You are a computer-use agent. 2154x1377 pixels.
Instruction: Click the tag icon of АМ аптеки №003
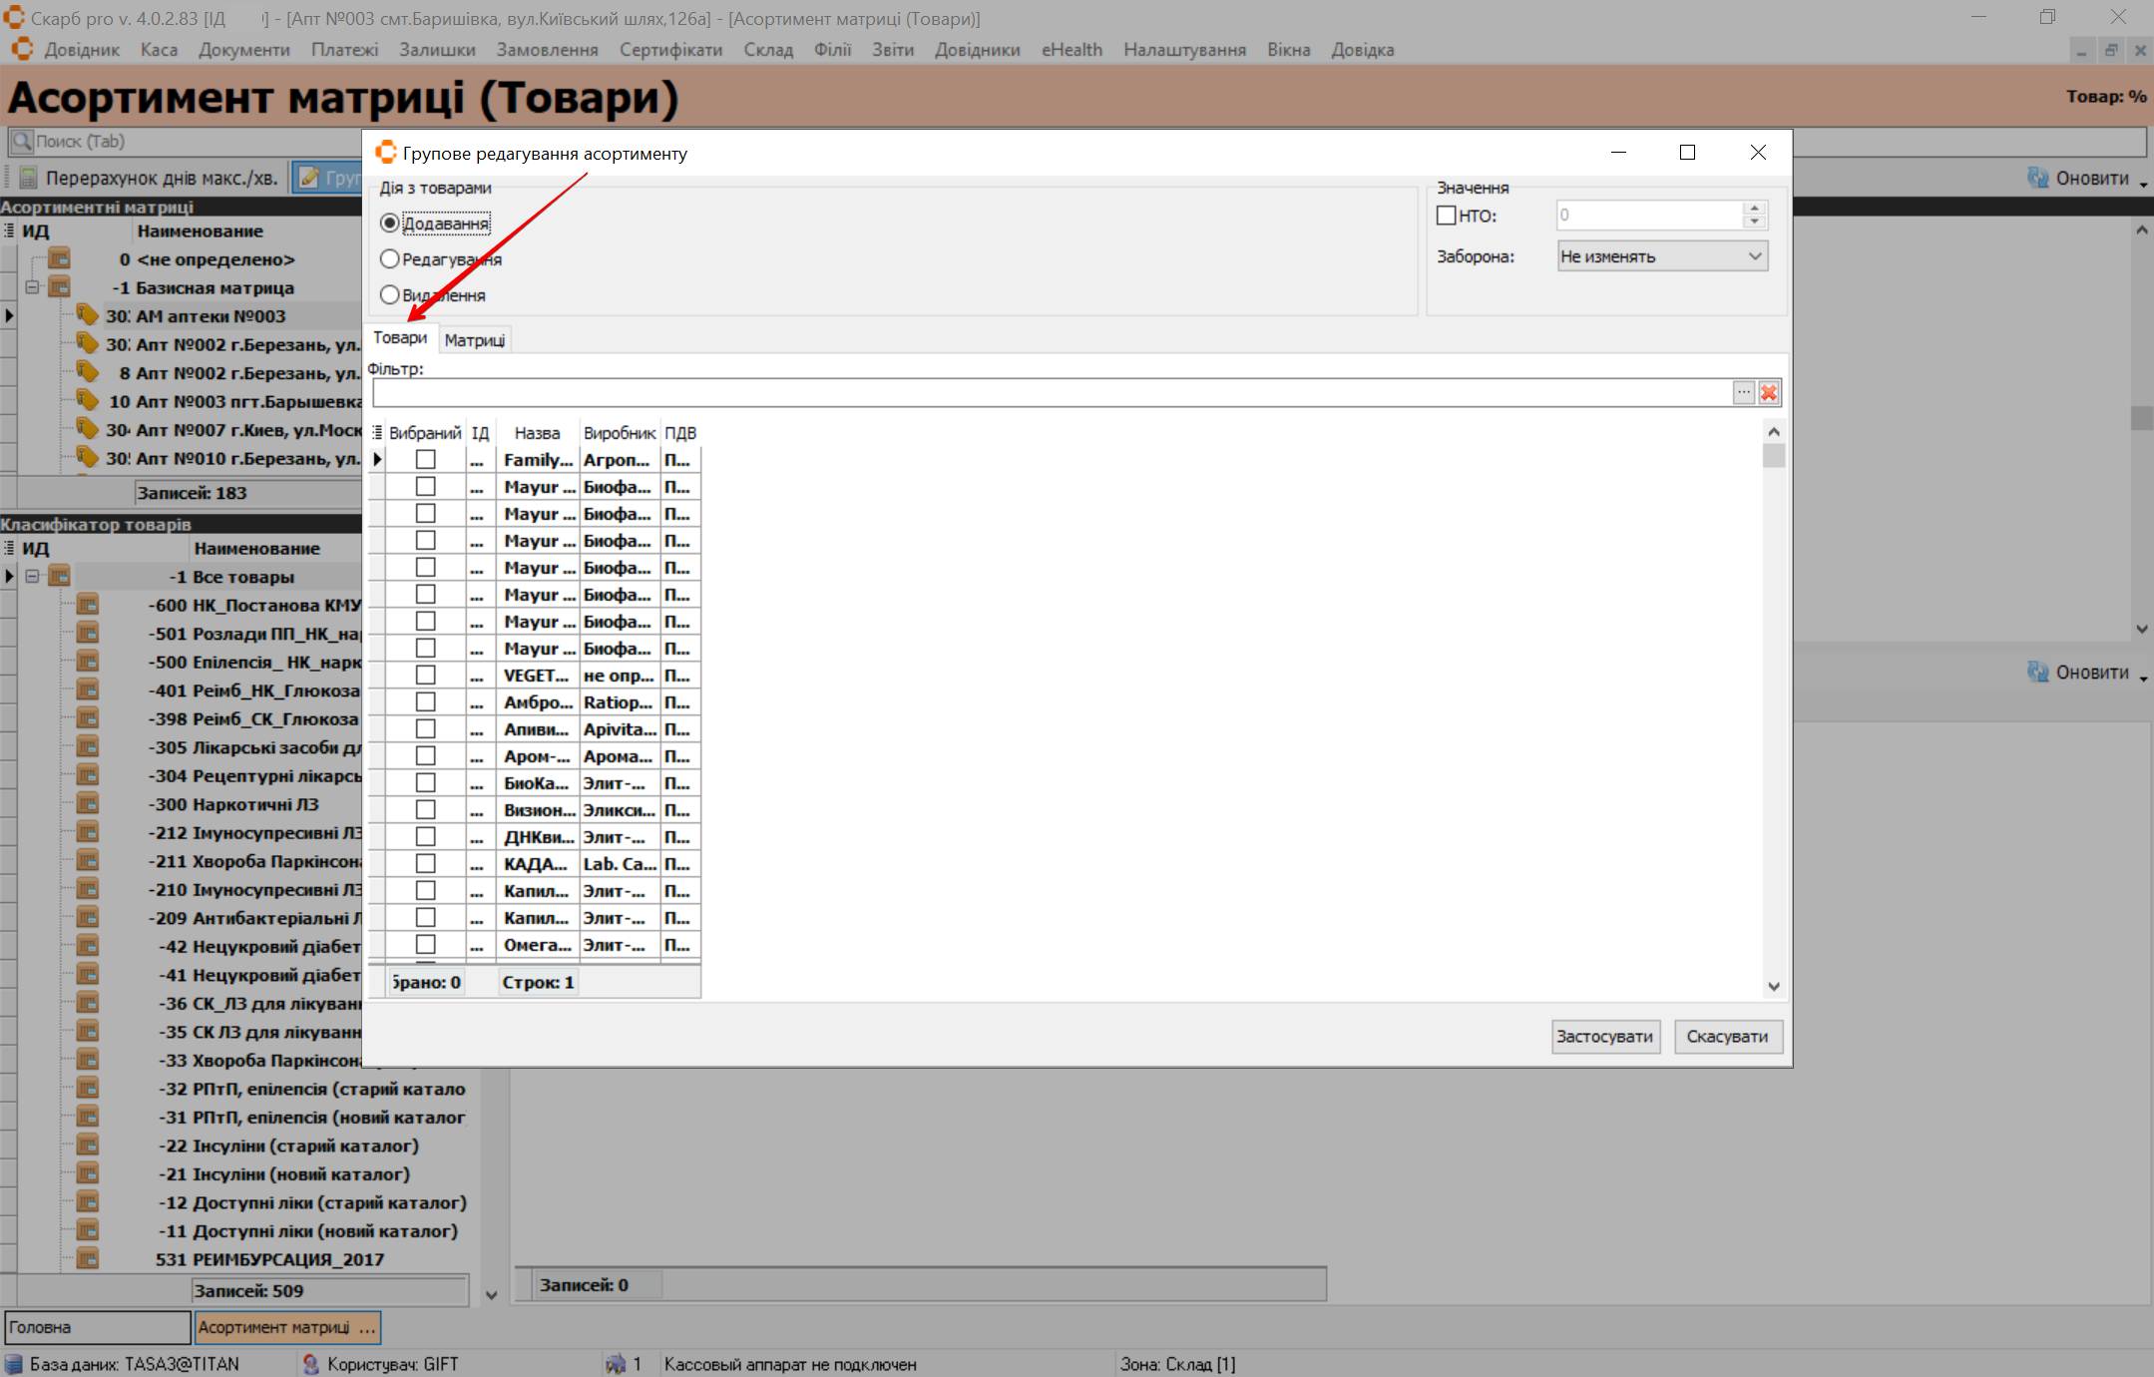[x=87, y=315]
